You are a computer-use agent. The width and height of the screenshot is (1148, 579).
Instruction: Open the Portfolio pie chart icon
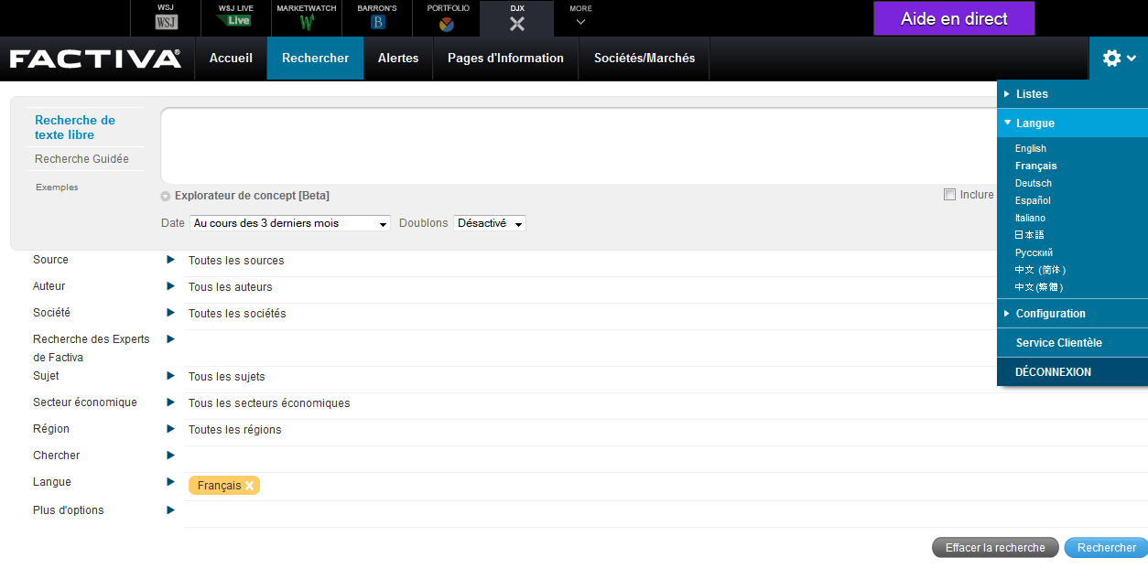point(447,24)
